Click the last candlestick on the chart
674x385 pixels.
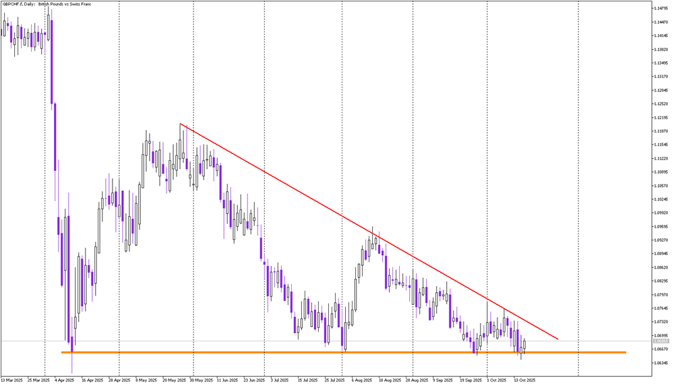click(x=525, y=344)
